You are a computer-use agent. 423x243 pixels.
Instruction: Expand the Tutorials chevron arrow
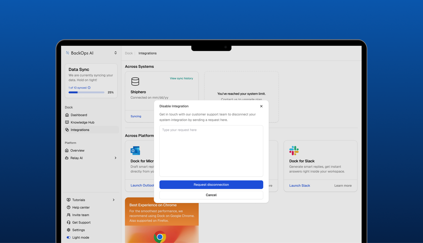[114, 200]
